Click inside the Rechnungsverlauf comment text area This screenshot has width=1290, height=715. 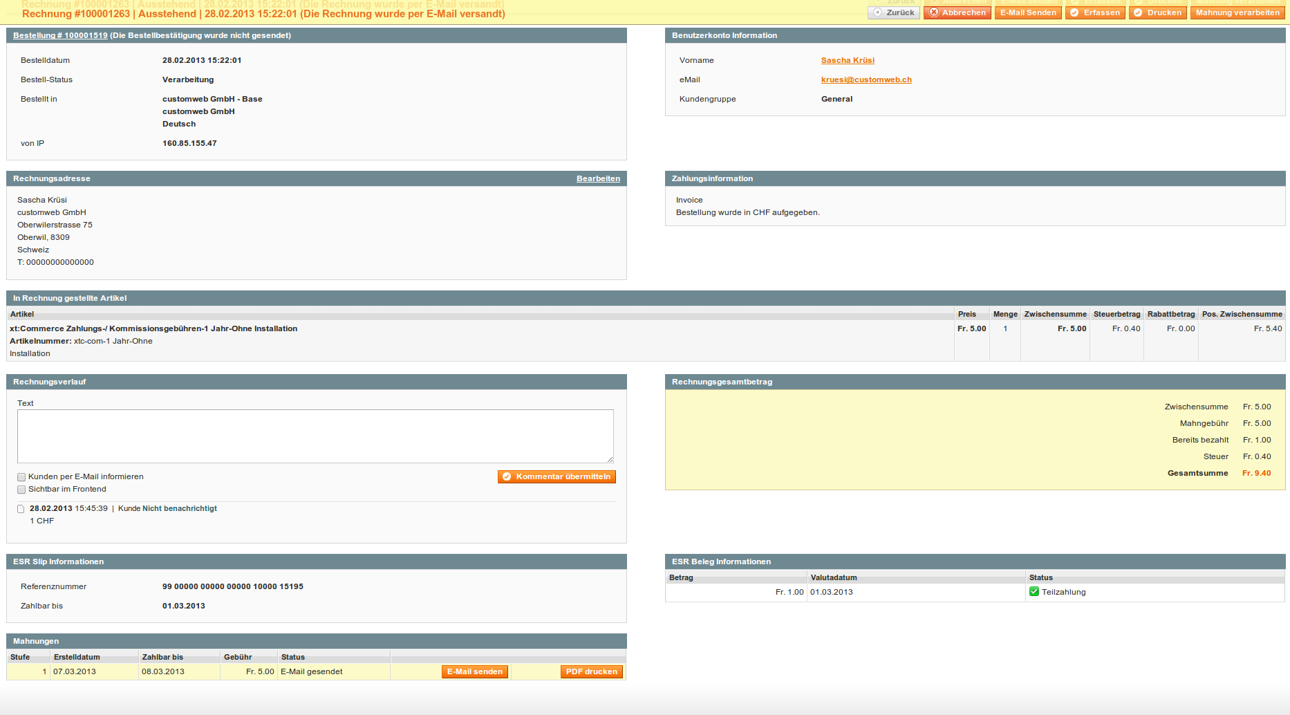click(x=315, y=436)
